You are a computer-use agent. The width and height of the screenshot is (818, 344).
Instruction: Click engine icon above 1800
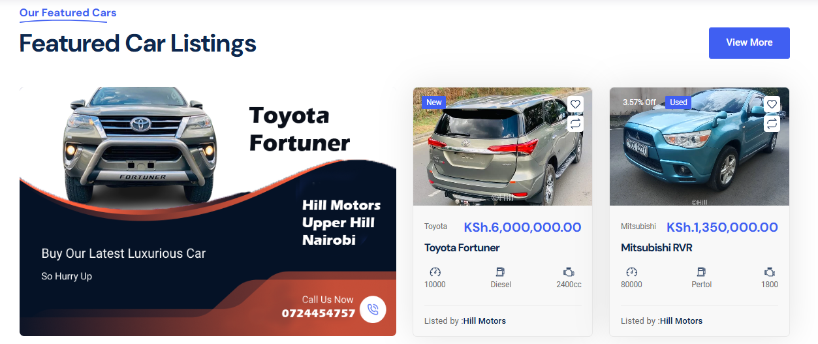click(770, 272)
